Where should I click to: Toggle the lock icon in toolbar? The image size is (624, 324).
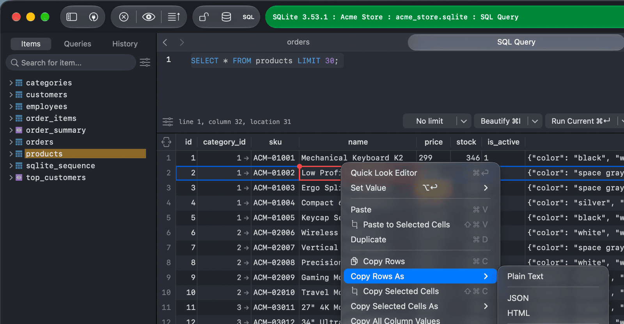coord(204,17)
